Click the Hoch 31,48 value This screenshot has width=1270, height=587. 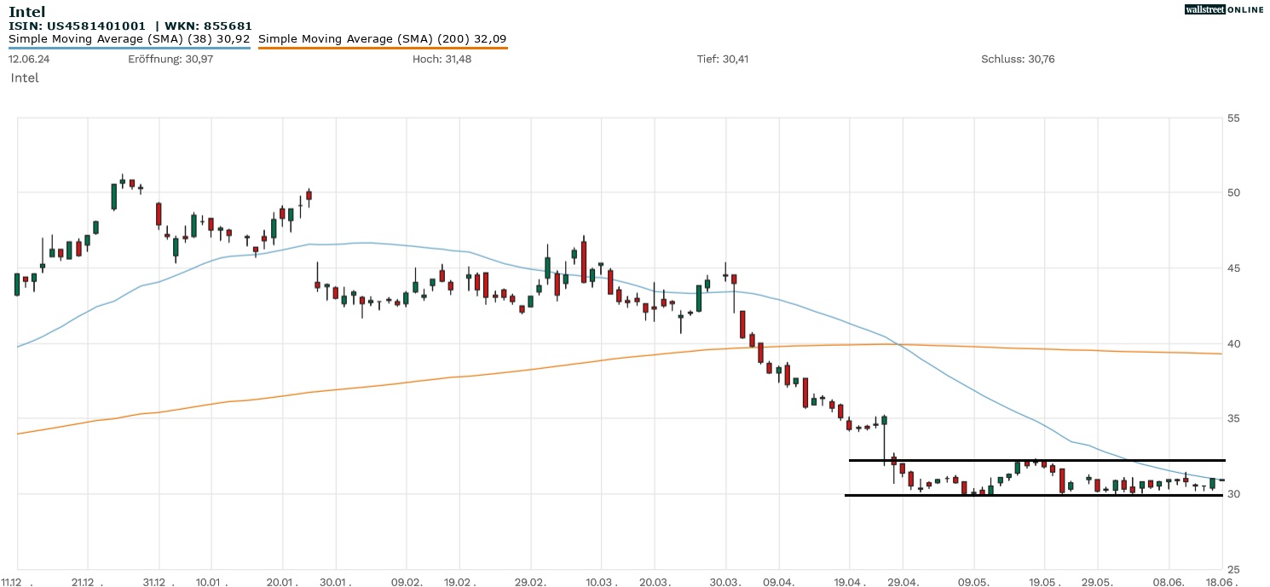click(442, 59)
